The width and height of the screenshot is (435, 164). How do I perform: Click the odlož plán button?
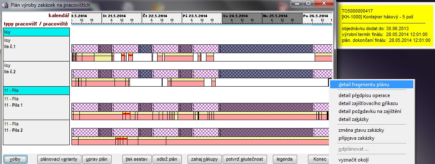click(167, 159)
